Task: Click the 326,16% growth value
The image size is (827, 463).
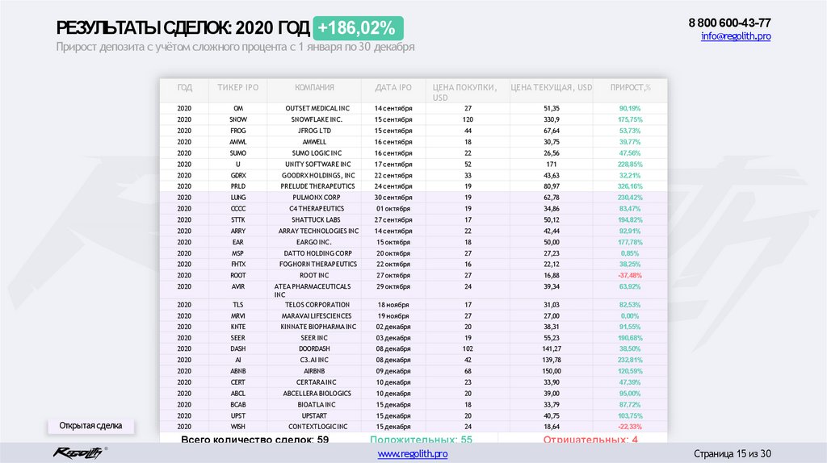Action: point(630,186)
